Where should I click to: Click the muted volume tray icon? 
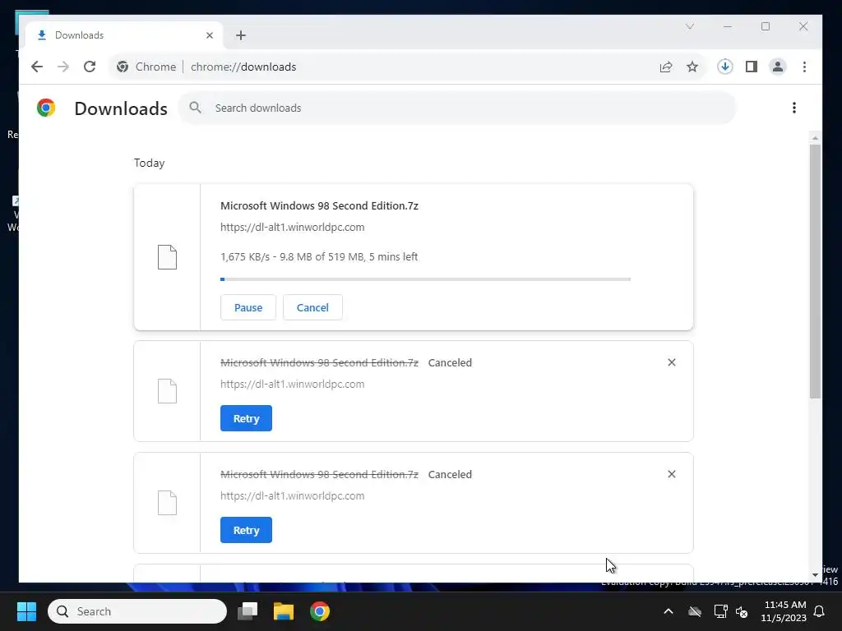(x=742, y=611)
